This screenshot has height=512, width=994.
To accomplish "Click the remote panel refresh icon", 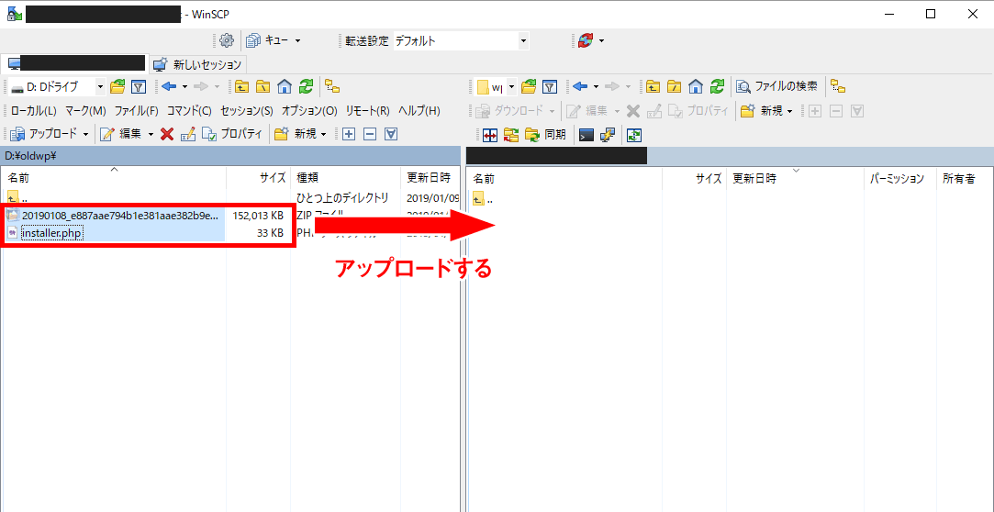I will [718, 87].
